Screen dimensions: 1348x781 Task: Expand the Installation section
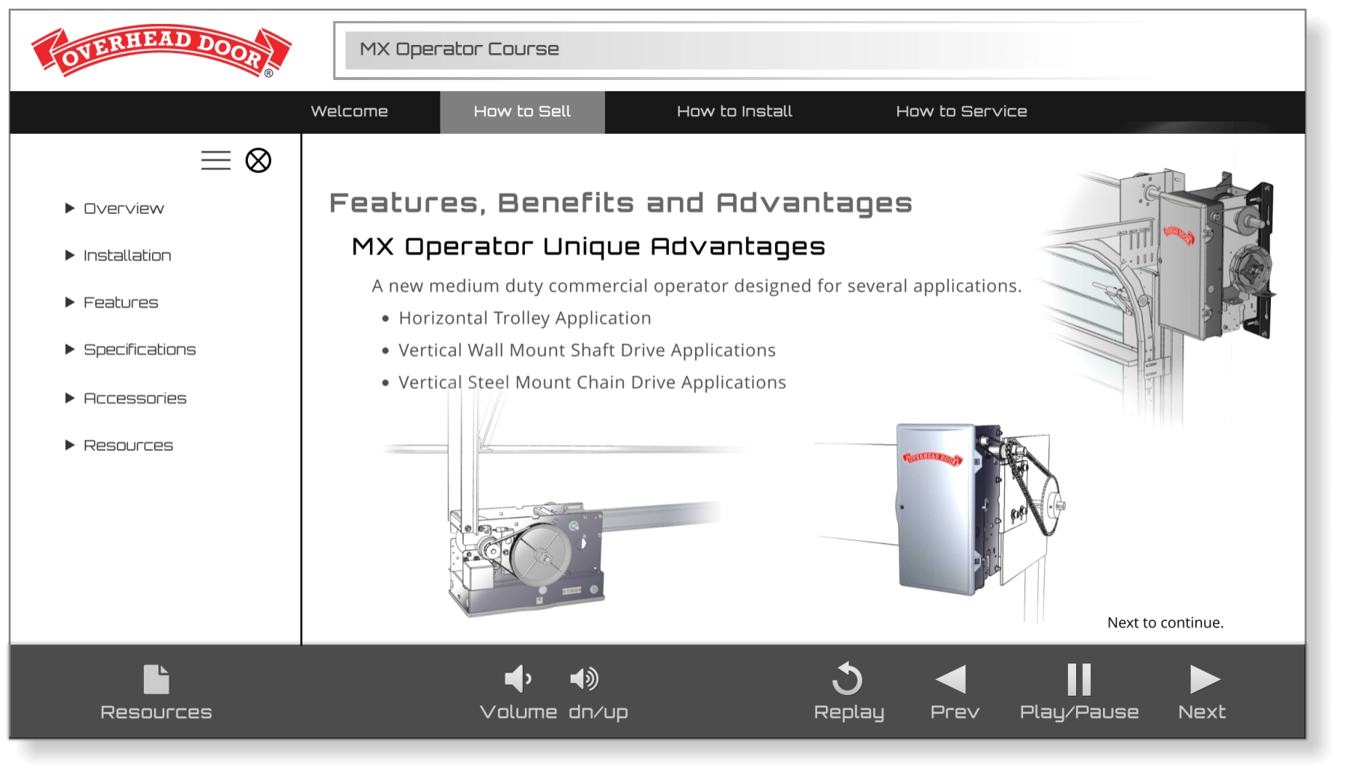(x=127, y=256)
